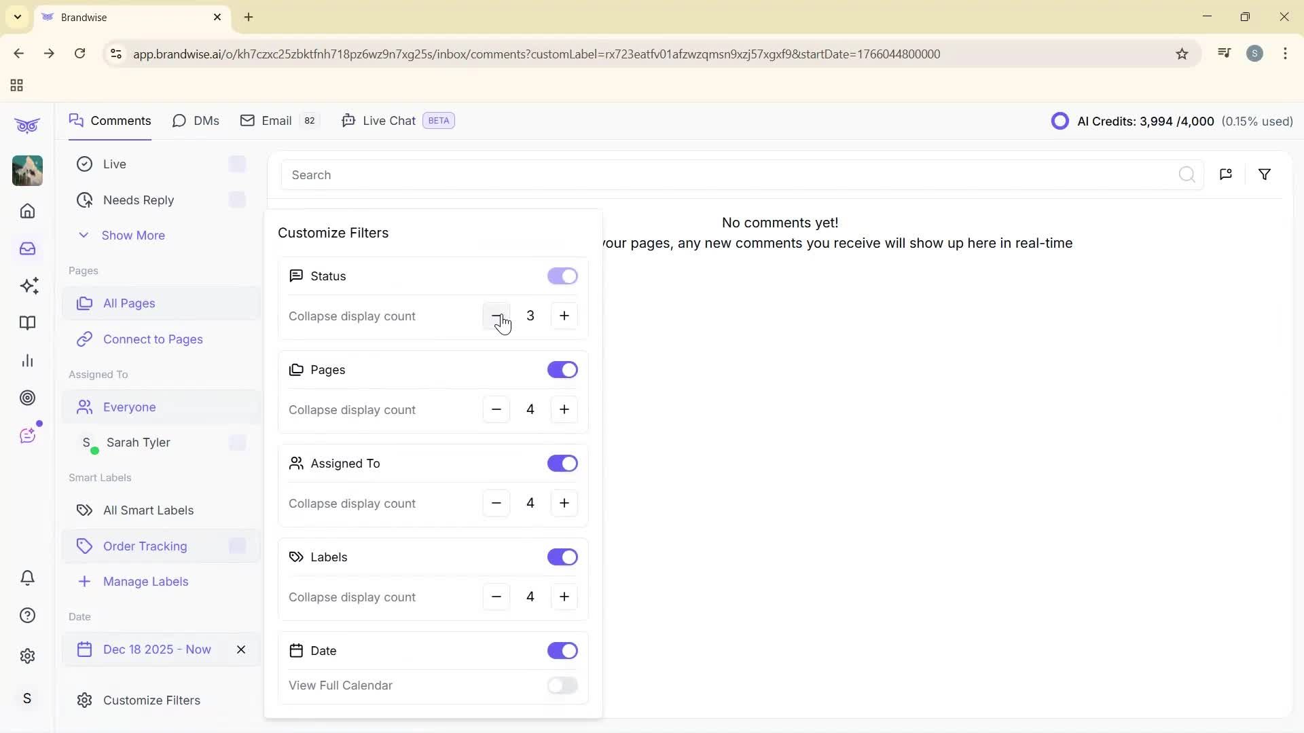Open the knowledge book icon in sidebar

[x=27, y=323]
